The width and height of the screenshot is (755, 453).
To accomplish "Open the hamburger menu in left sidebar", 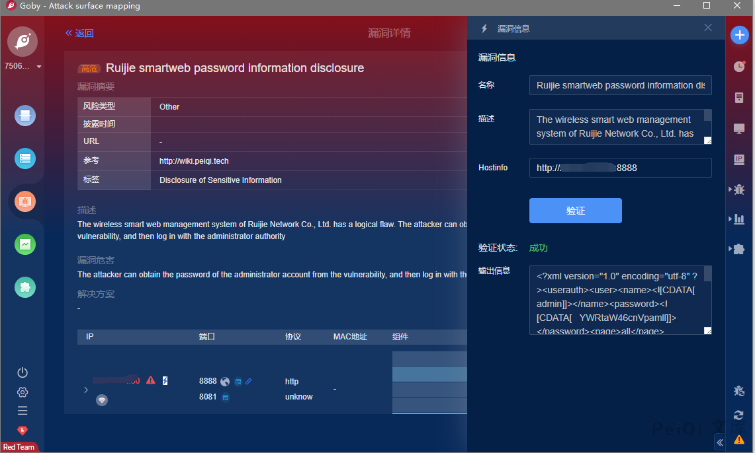I will (x=22, y=411).
